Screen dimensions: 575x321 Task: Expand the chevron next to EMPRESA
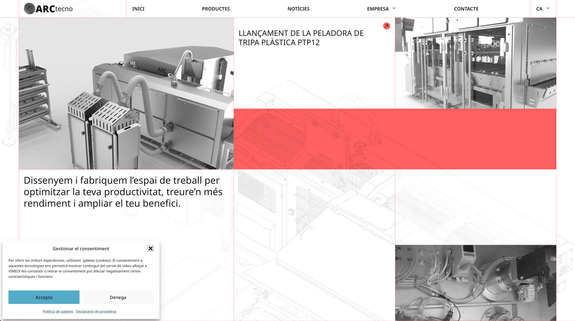(x=394, y=8)
